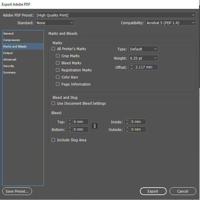Check Page Information option
The image size is (200, 200).
[58, 84]
